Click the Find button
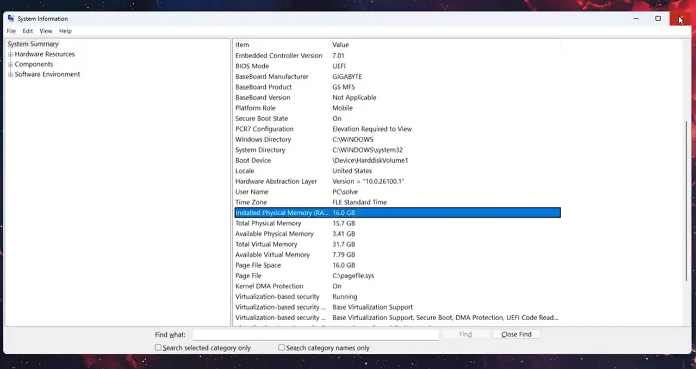The height and width of the screenshot is (369, 696). tap(465, 334)
